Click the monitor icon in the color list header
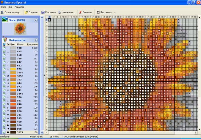This screenshot has height=139, width=201. (x=4, y=44)
